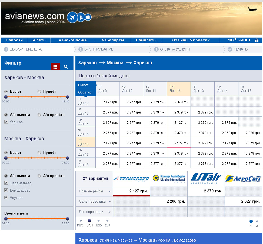Click the magnifier search icon in filter header
Viewport: 263px width, 244px height.
(x=66, y=66)
